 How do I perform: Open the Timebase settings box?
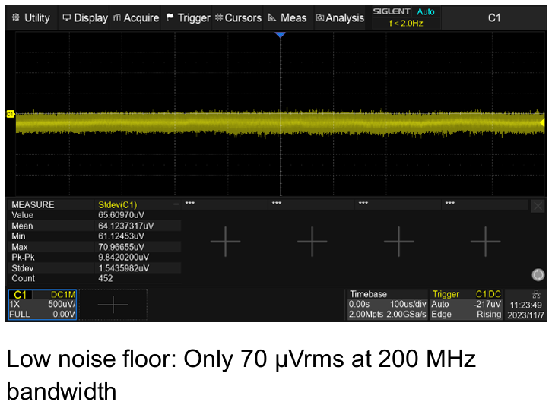click(386, 304)
